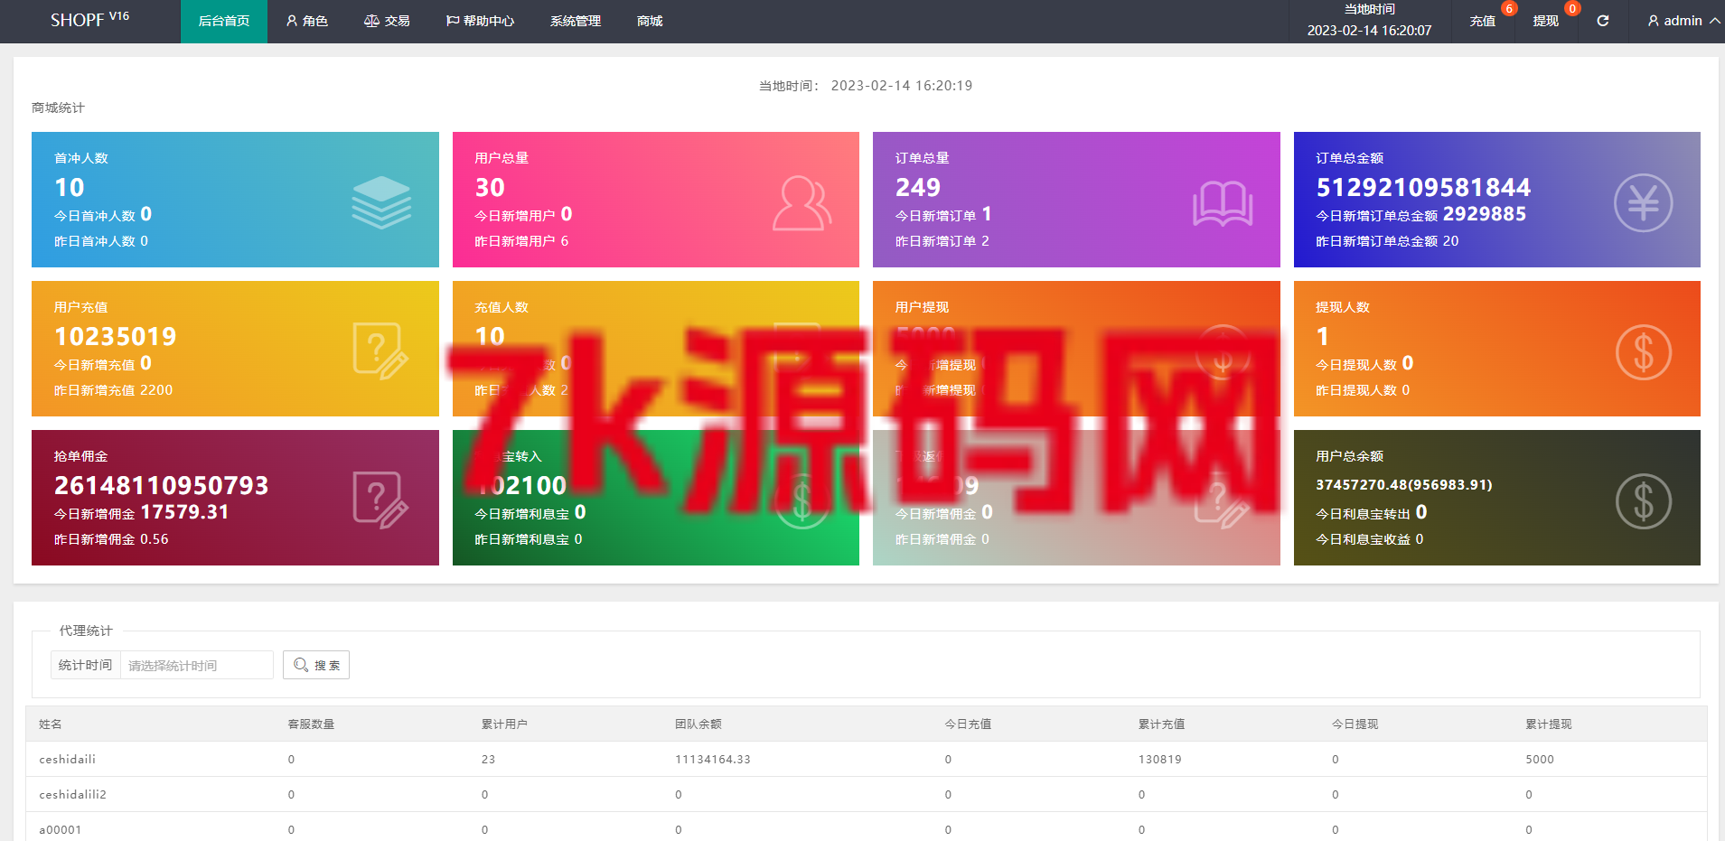Image resolution: width=1725 pixels, height=841 pixels.
Task: Select the ceshidaili row name
Action: (x=68, y=759)
